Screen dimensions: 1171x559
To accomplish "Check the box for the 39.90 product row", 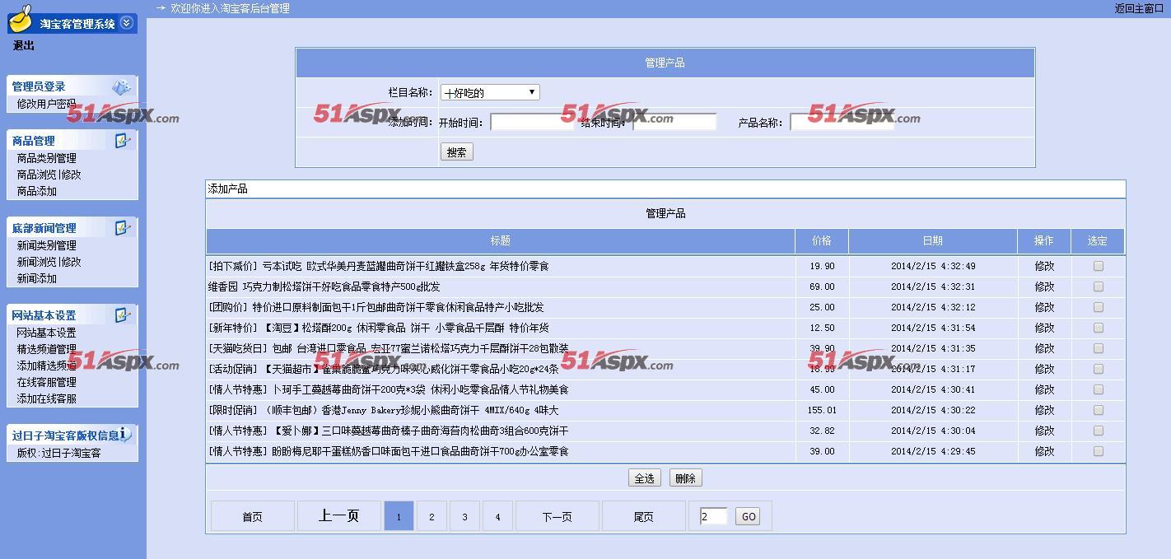I will pos(1098,348).
